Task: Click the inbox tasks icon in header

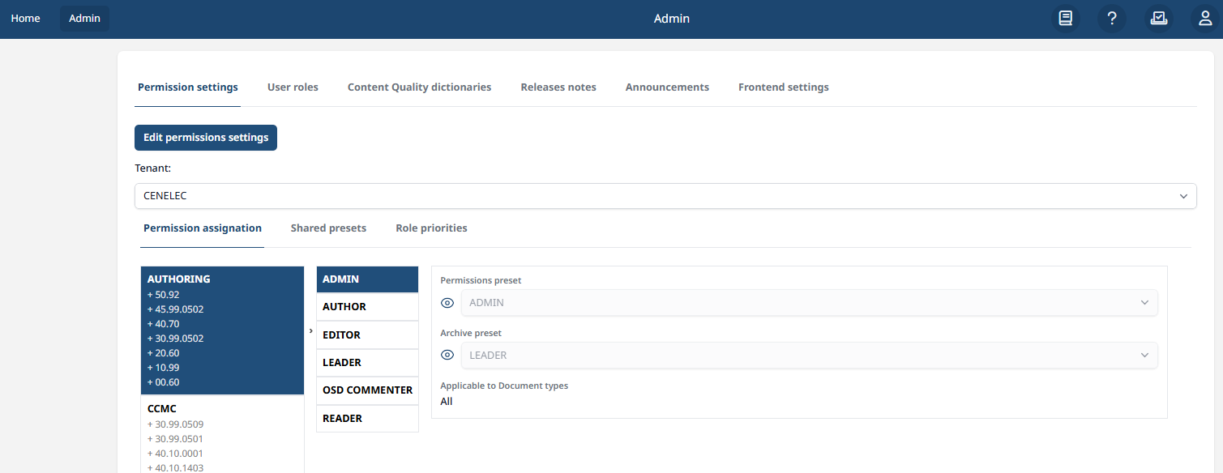Action: click(1159, 19)
